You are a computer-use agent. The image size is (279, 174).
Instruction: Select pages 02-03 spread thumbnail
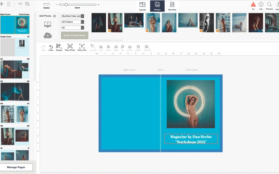coord(15,69)
